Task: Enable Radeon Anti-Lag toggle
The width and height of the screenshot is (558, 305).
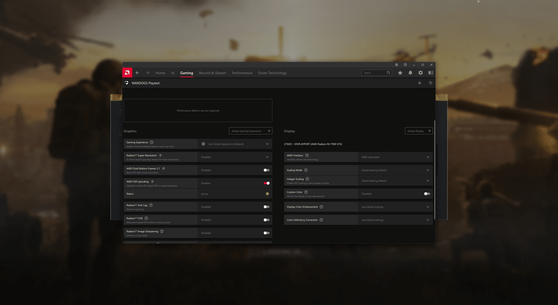Action: point(267,207)
